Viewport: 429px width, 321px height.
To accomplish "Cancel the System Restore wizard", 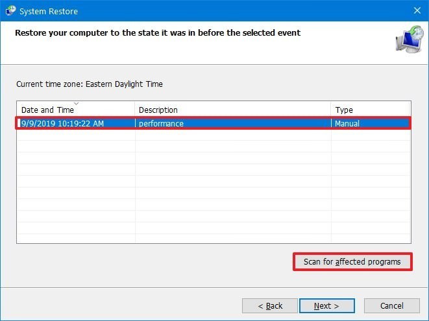I will pyautogui.click(x=391, y=305).
